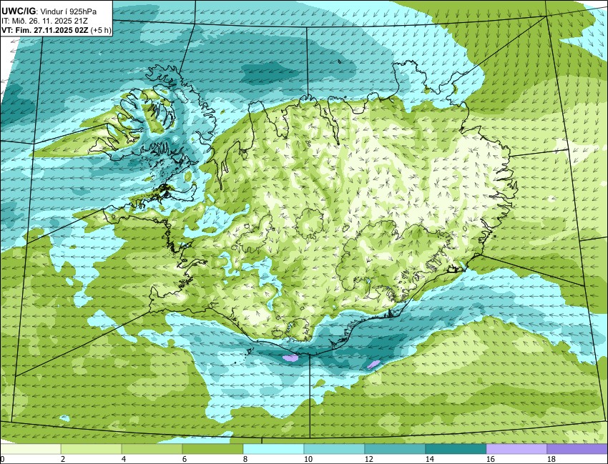
Task: Click the 16–18 light purple legend swatch
Action: [516, 449]
